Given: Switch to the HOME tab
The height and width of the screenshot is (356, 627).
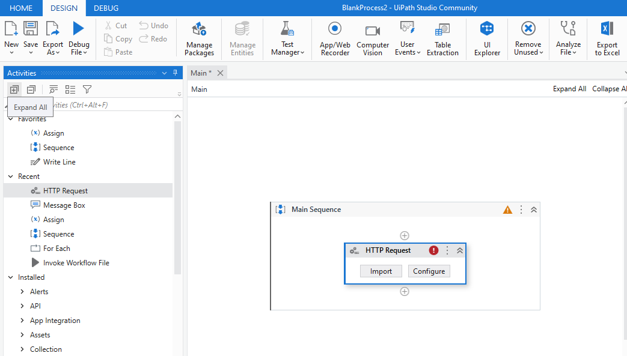Looking at the screenshot, I should pyautogui.click(x=21, y=8).
